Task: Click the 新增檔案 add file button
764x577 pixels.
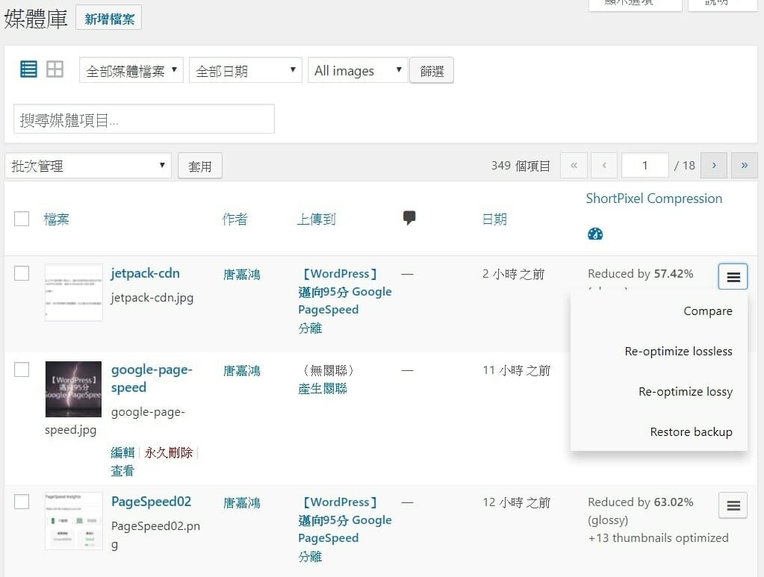Action: click(x=109, y=19)
